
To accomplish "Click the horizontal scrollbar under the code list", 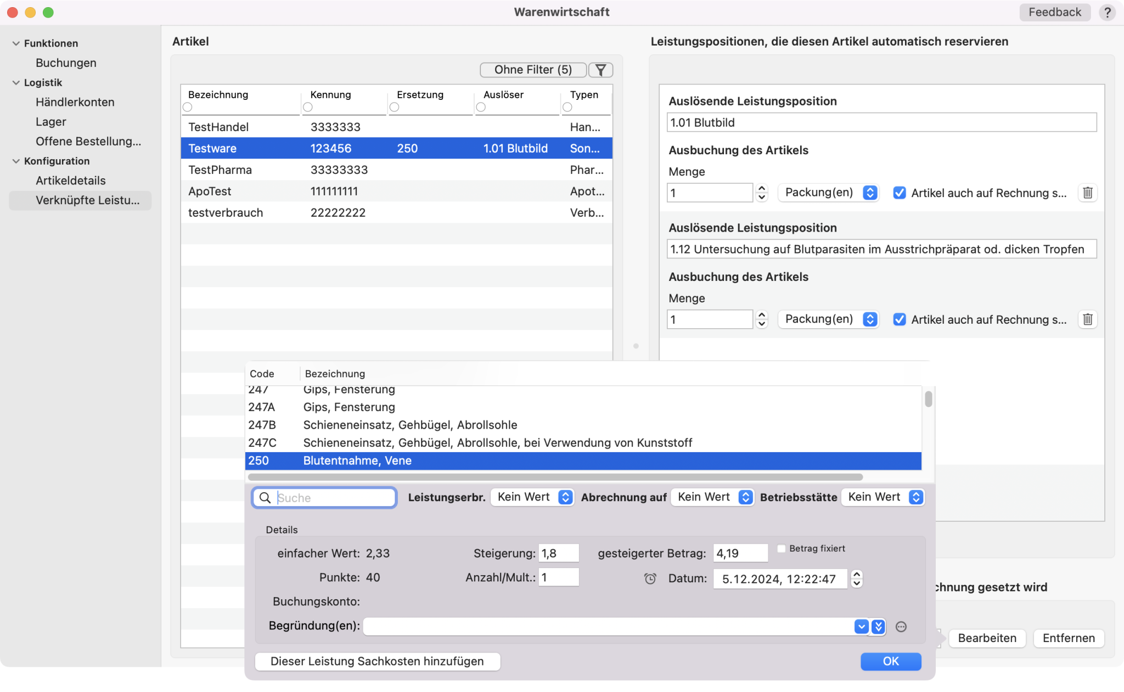I will click(x=555, y=477).
